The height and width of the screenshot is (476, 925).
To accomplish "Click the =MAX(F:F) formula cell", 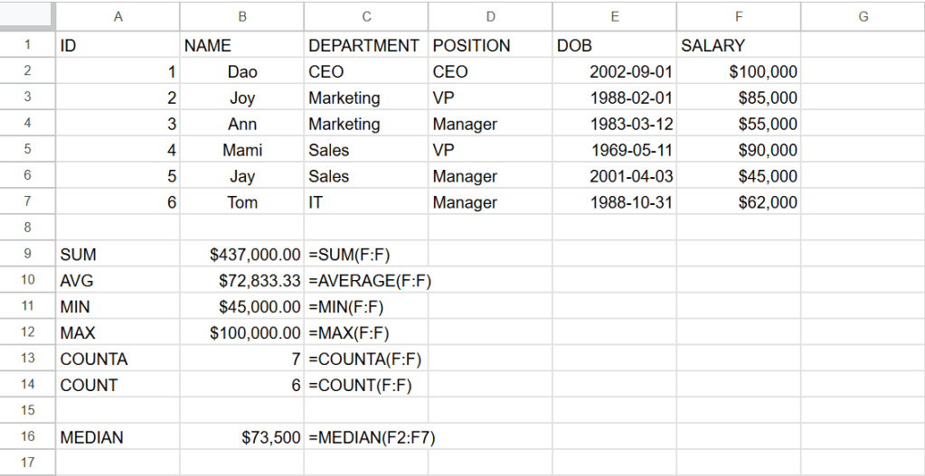I will tap(365, 333).
